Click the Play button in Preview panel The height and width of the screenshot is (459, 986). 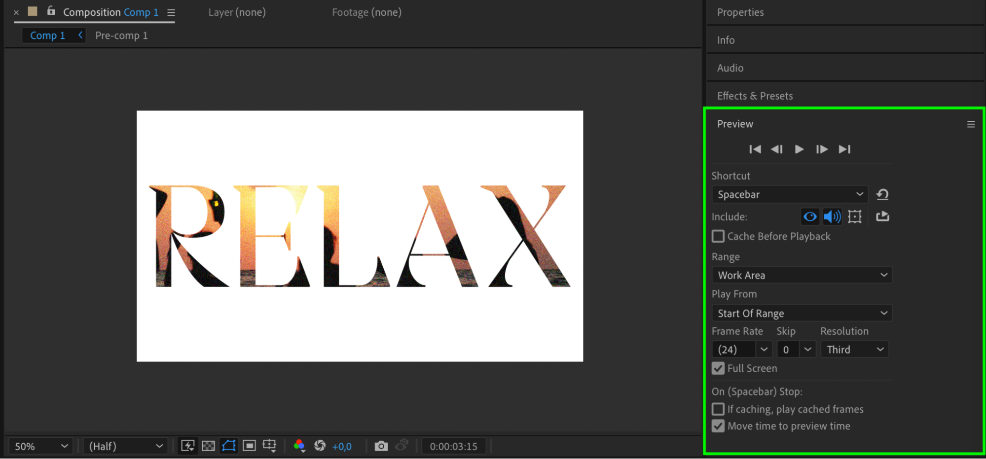click(799, 149)
